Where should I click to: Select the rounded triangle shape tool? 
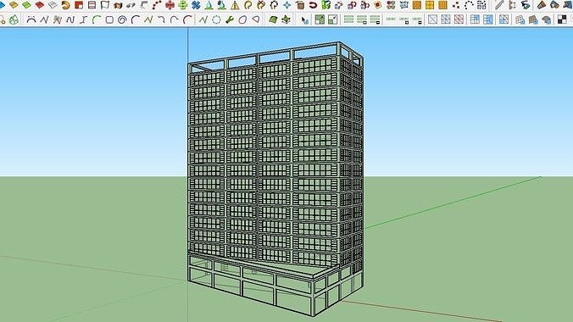click(x=256, y=19)
